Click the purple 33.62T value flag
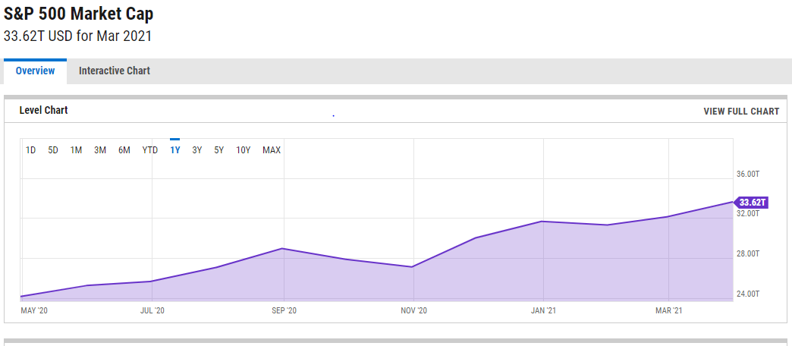The height and width of the screenshot is (346, 792). [752, 203]
